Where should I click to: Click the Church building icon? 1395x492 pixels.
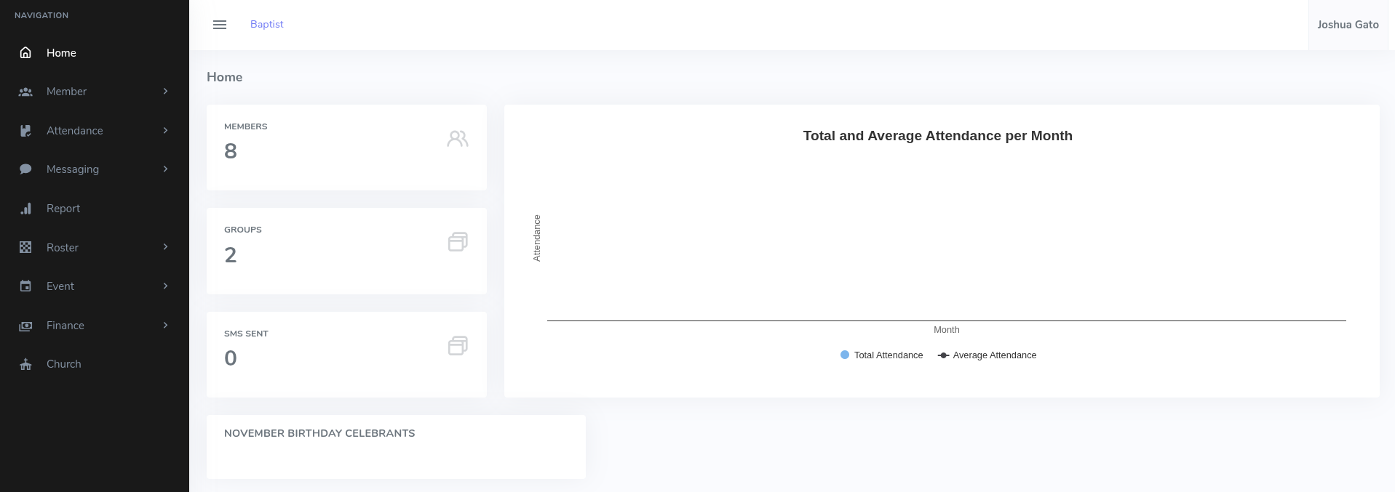point(25,364)
